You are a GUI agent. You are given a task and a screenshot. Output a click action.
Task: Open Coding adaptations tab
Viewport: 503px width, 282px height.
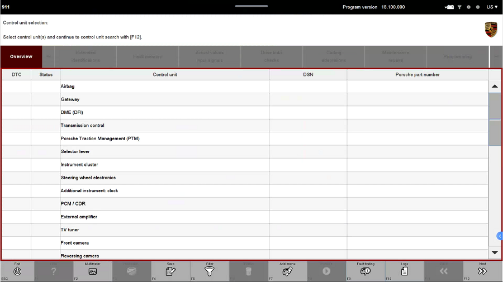pos(334,57)
